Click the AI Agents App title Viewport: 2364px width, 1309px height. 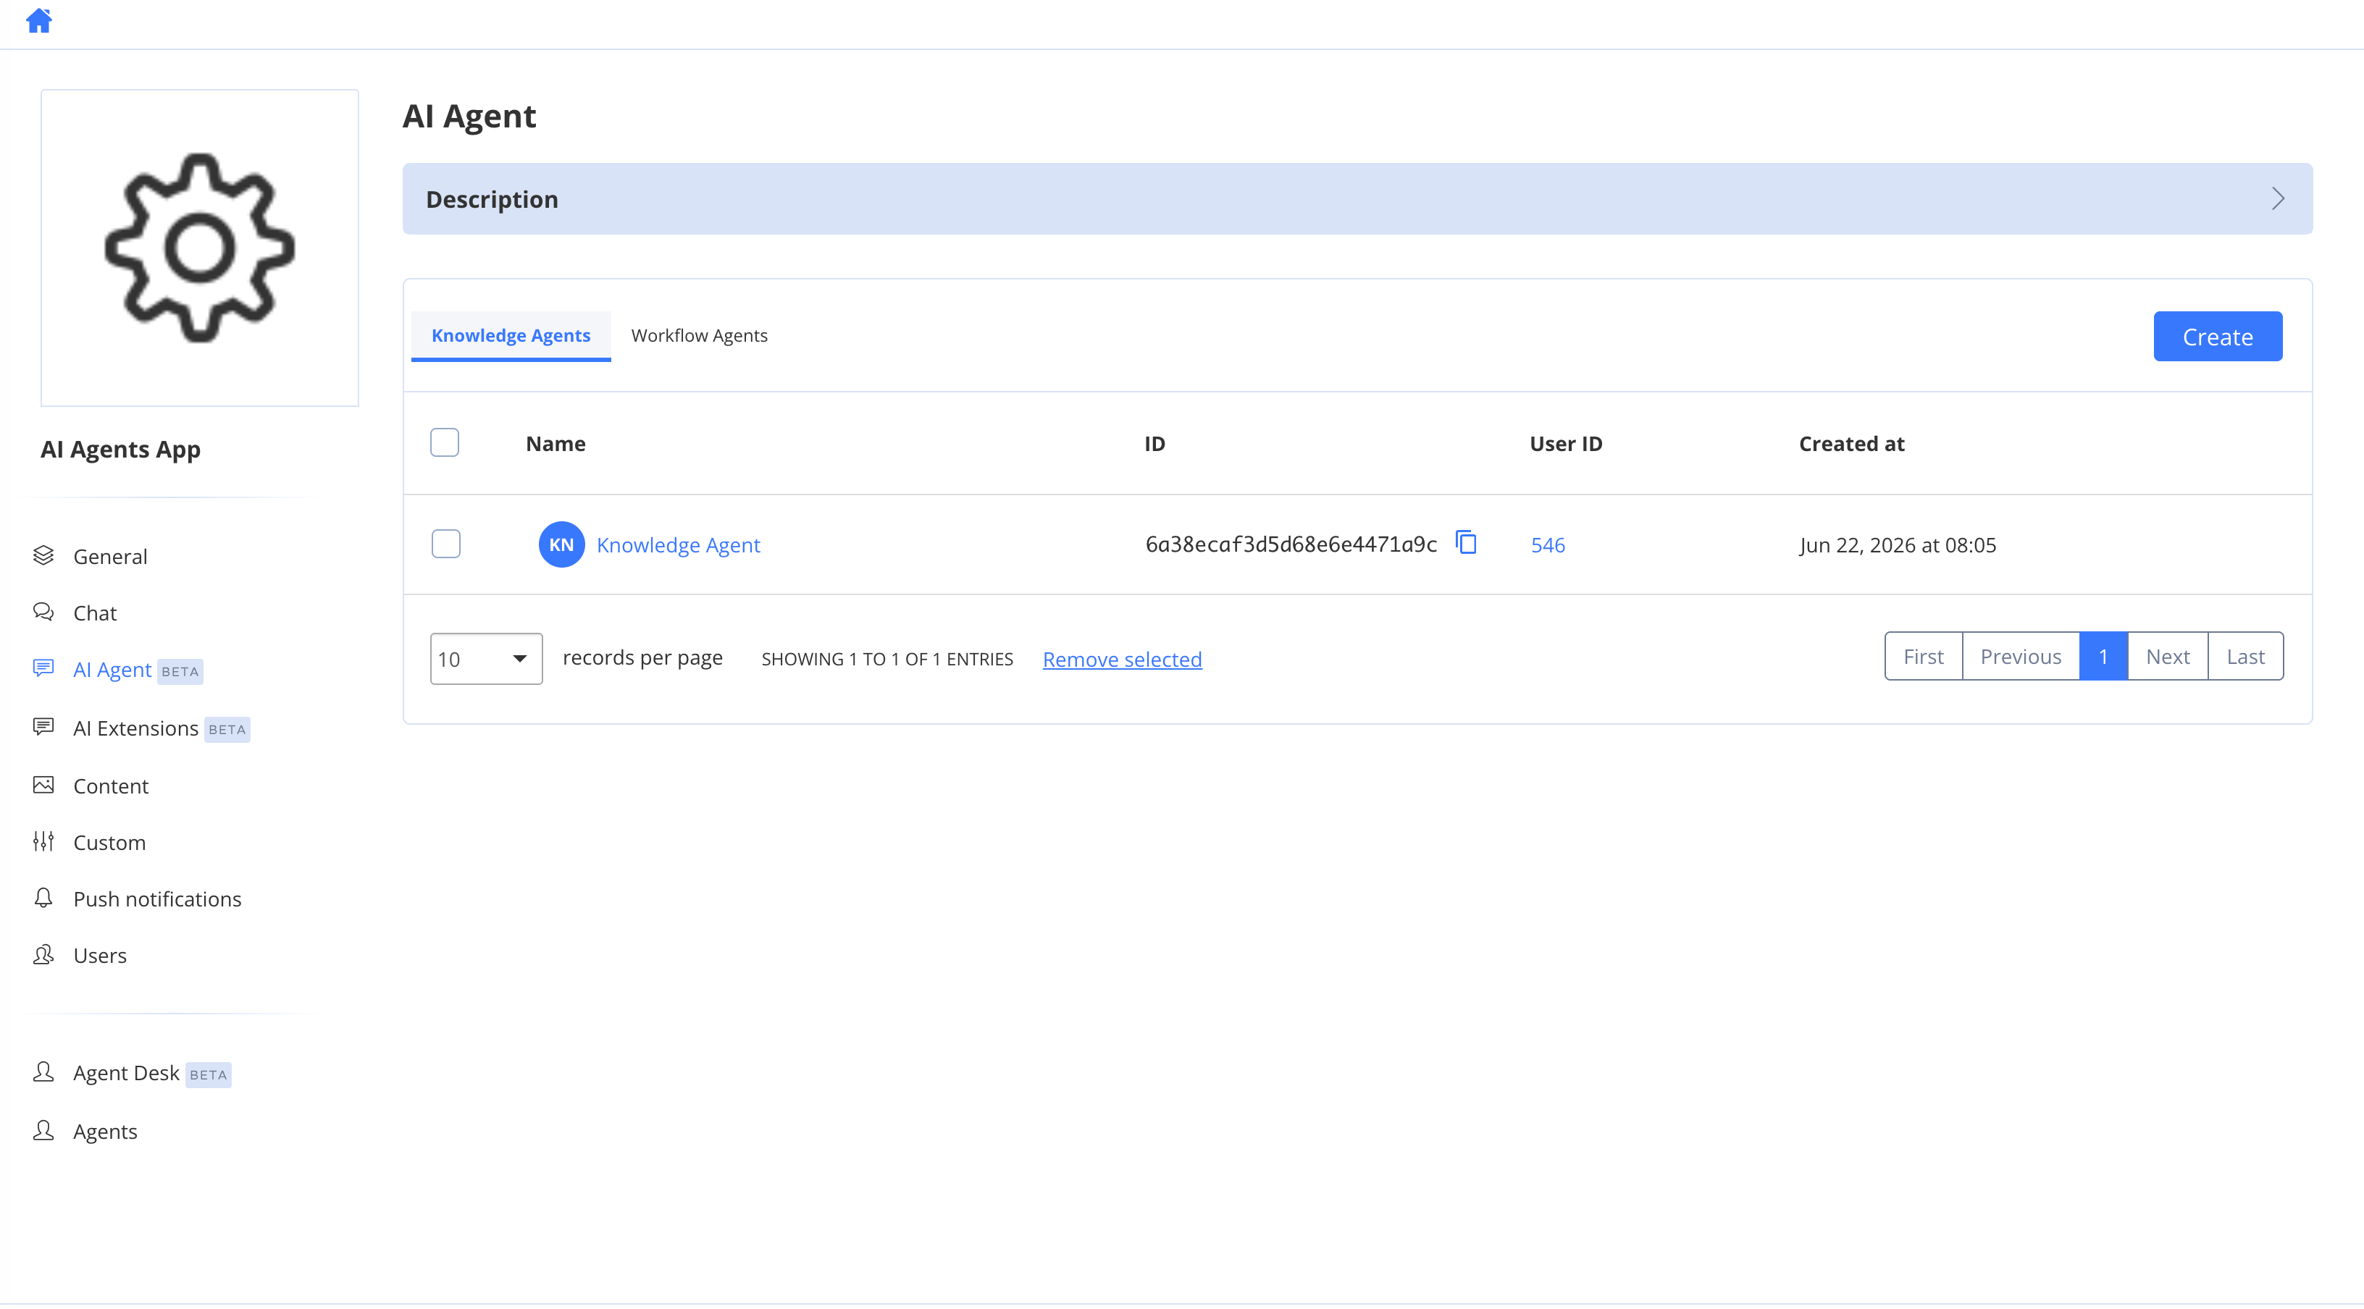tap(120, 450)
